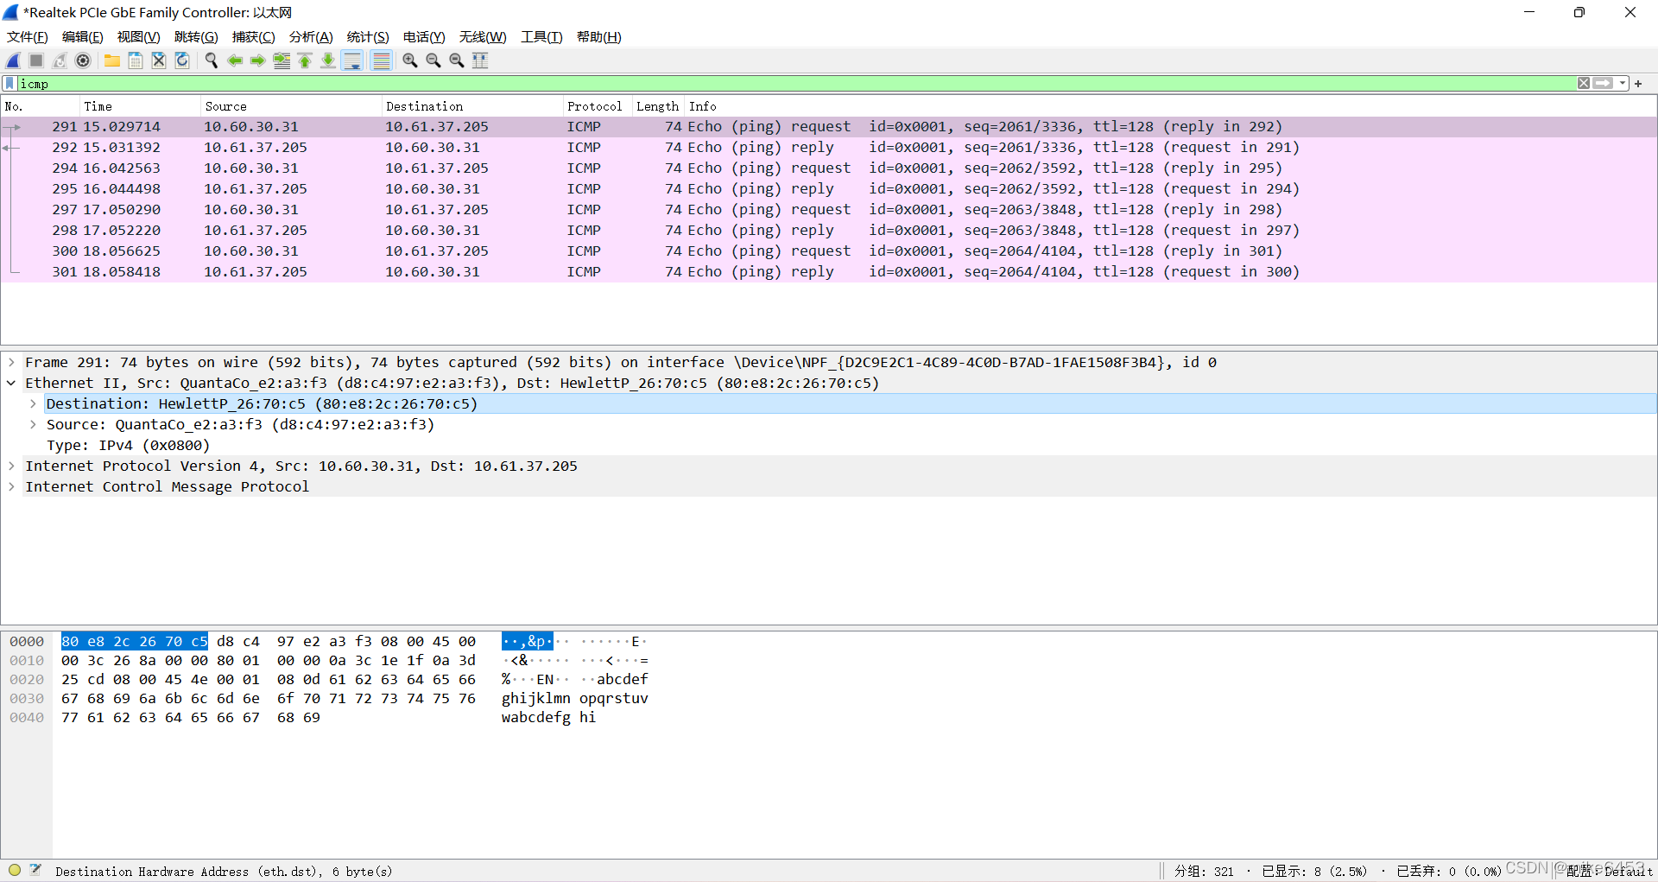Sort packets by Length column
Image resolution: width=1658 pixels, height=882 pixels.
pos(658,106)
